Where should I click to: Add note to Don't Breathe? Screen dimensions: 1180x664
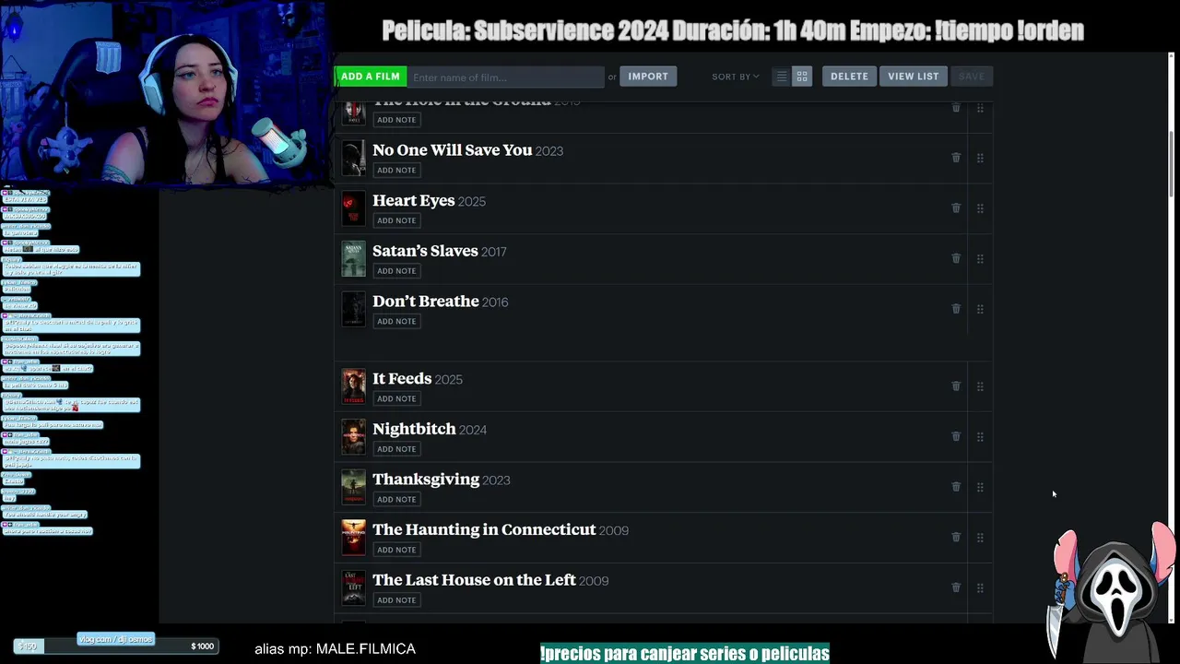396,321
